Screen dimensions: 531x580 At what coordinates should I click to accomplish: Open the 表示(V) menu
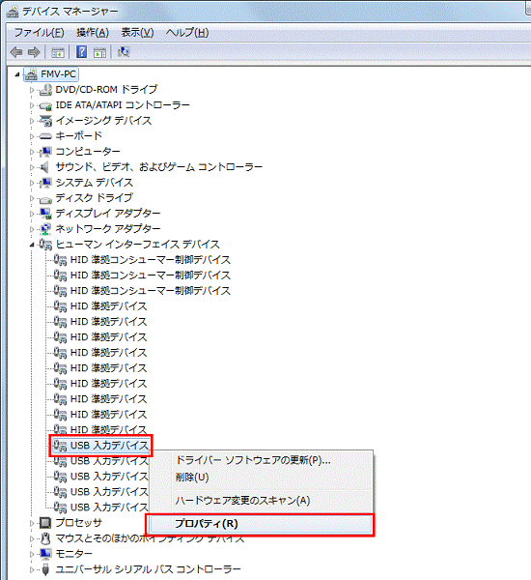[137, 33]
